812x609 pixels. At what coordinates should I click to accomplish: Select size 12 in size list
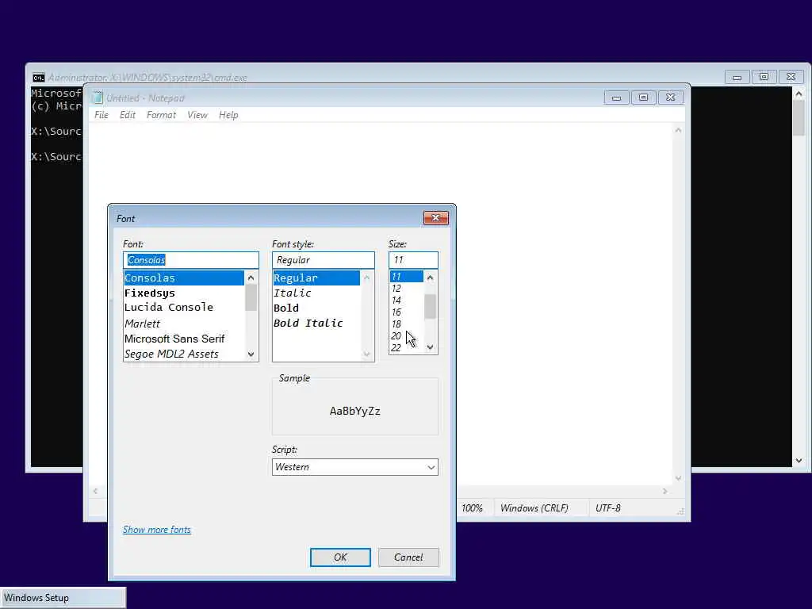(407, 289)
